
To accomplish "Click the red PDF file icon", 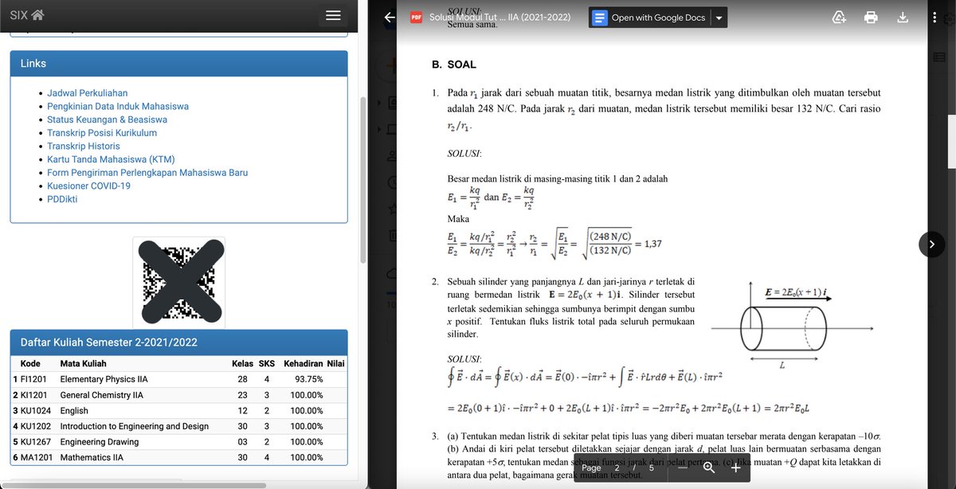I will tap(416, 18).
